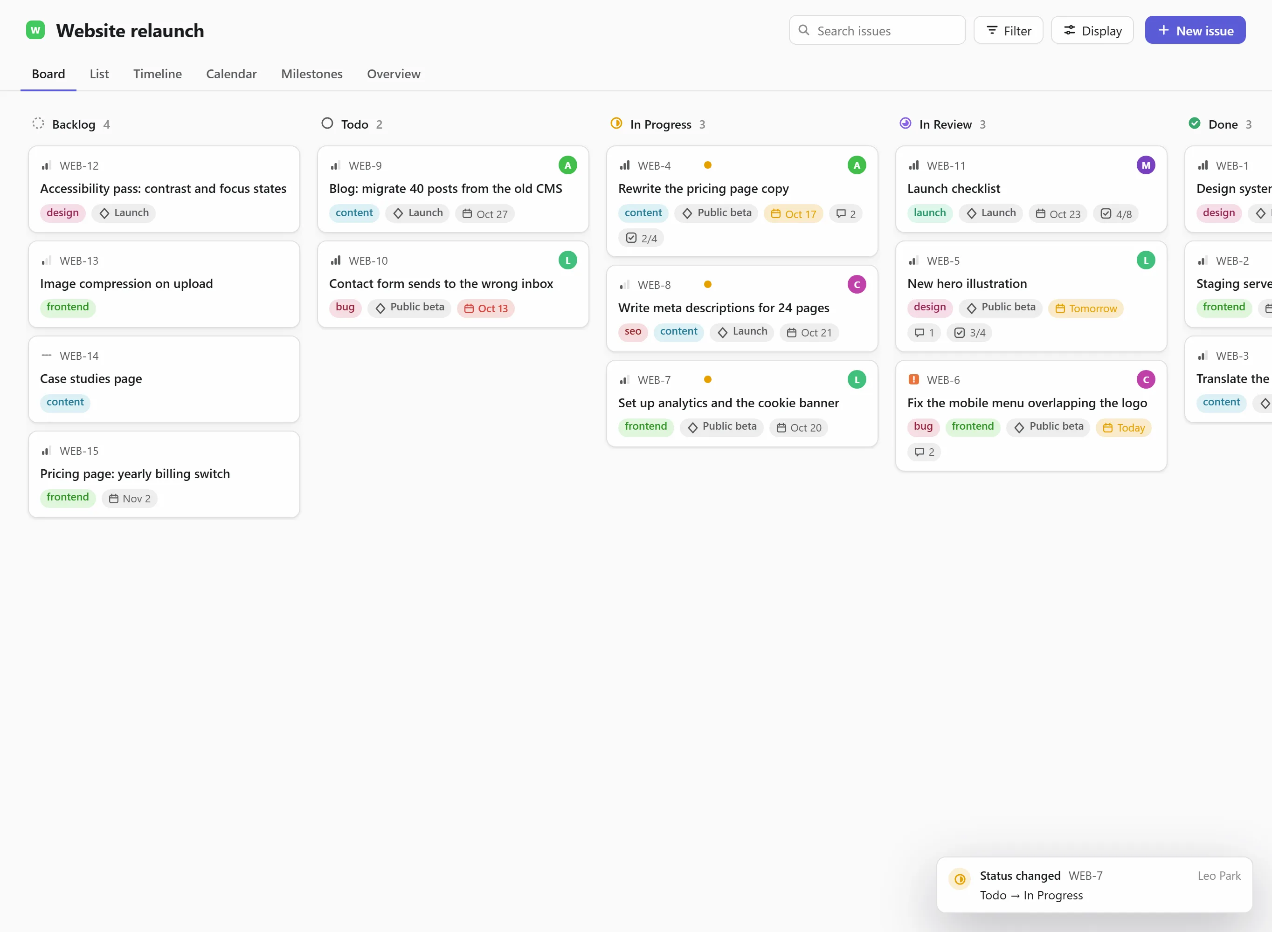1272x932 pixels.
Task: Click the Done green checkmark status icon
Action: click(1195, 123)
